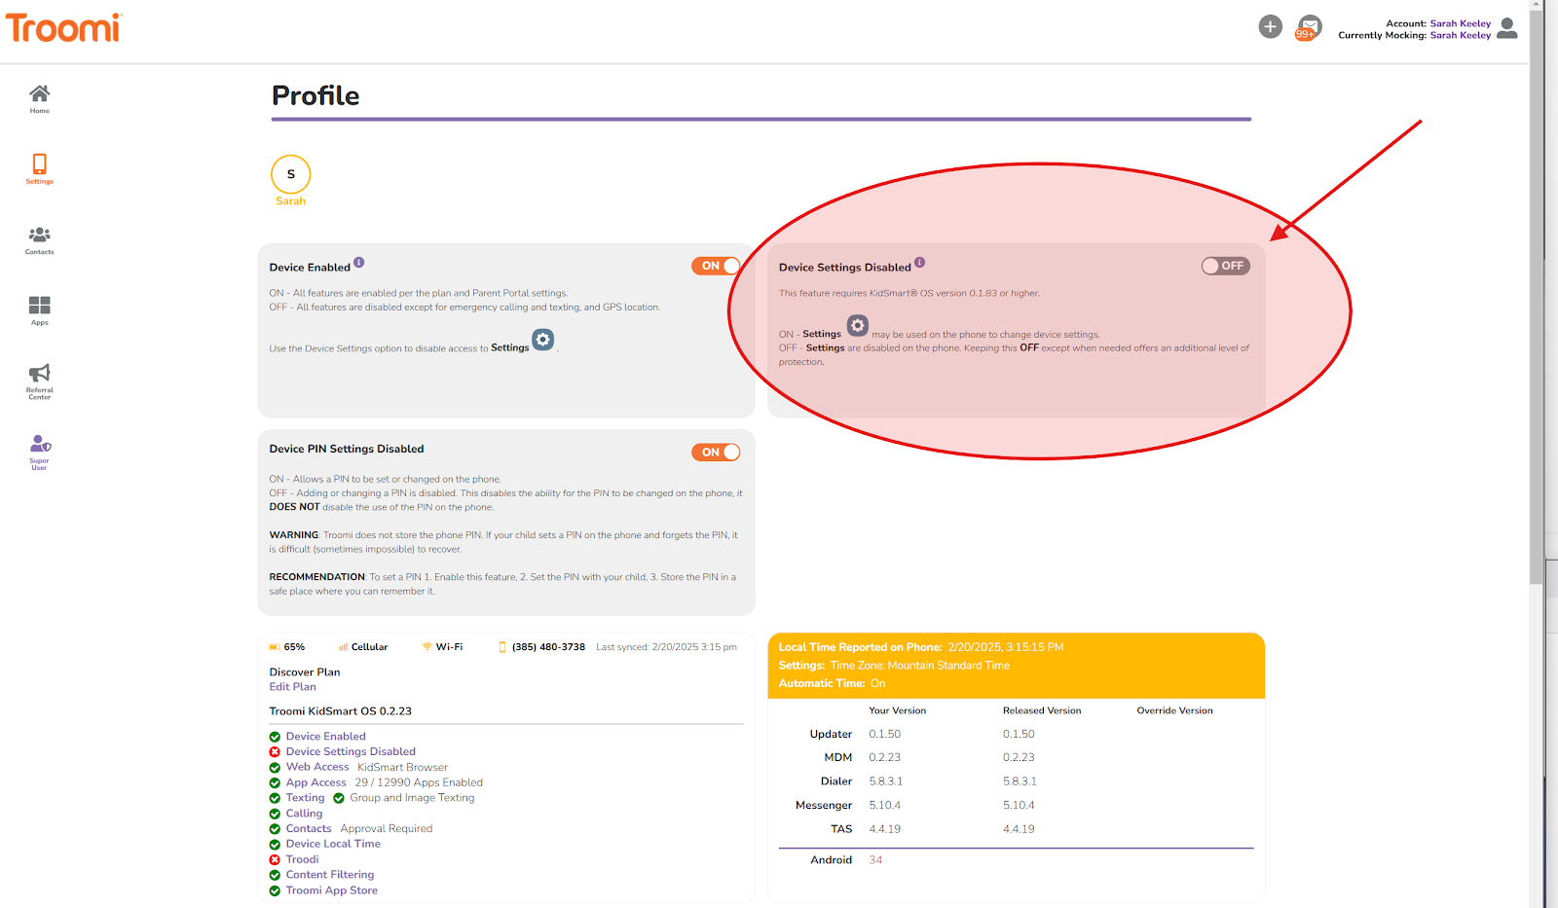This screenshot has height=908, width=1558.
Task: Toggle the Device Settings Disabled switch
Action: click(x=1226, y=266)
